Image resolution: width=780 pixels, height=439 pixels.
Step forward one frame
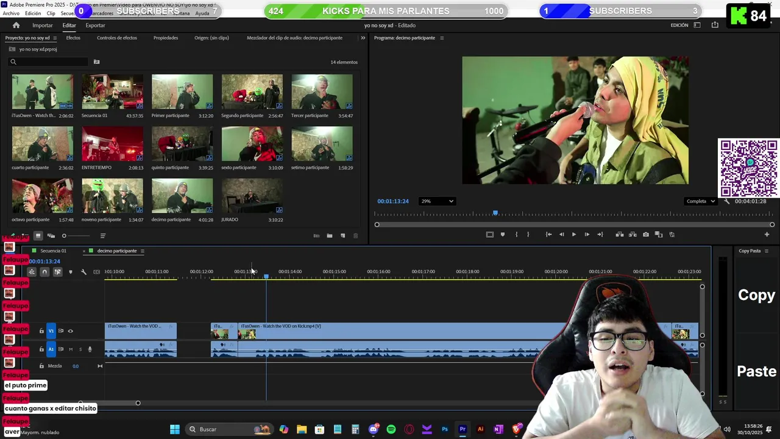[587, 234]
